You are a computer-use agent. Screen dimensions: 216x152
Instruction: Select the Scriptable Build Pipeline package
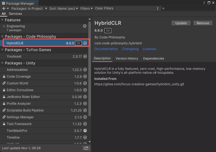(44, 110)
